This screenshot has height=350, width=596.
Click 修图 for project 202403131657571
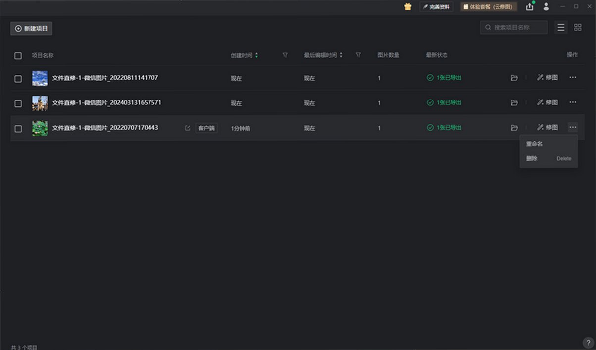click(x=547, y=102)
